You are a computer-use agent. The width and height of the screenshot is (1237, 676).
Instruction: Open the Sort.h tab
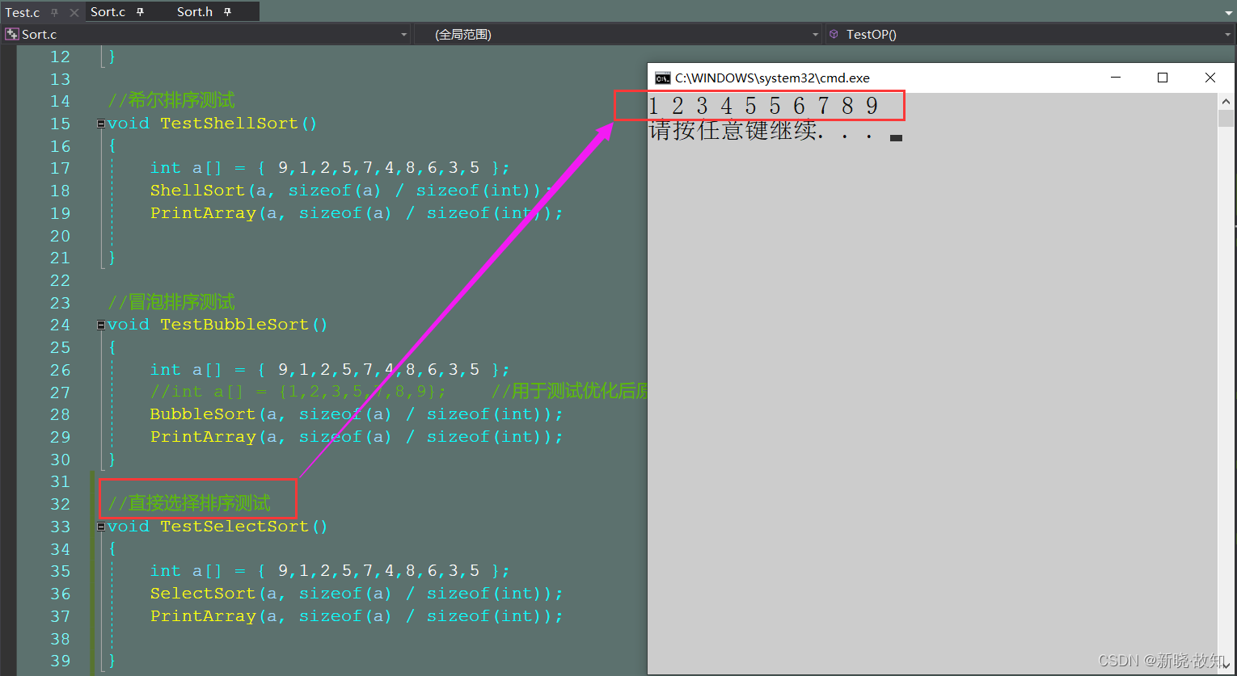click(x=195, y=12)
